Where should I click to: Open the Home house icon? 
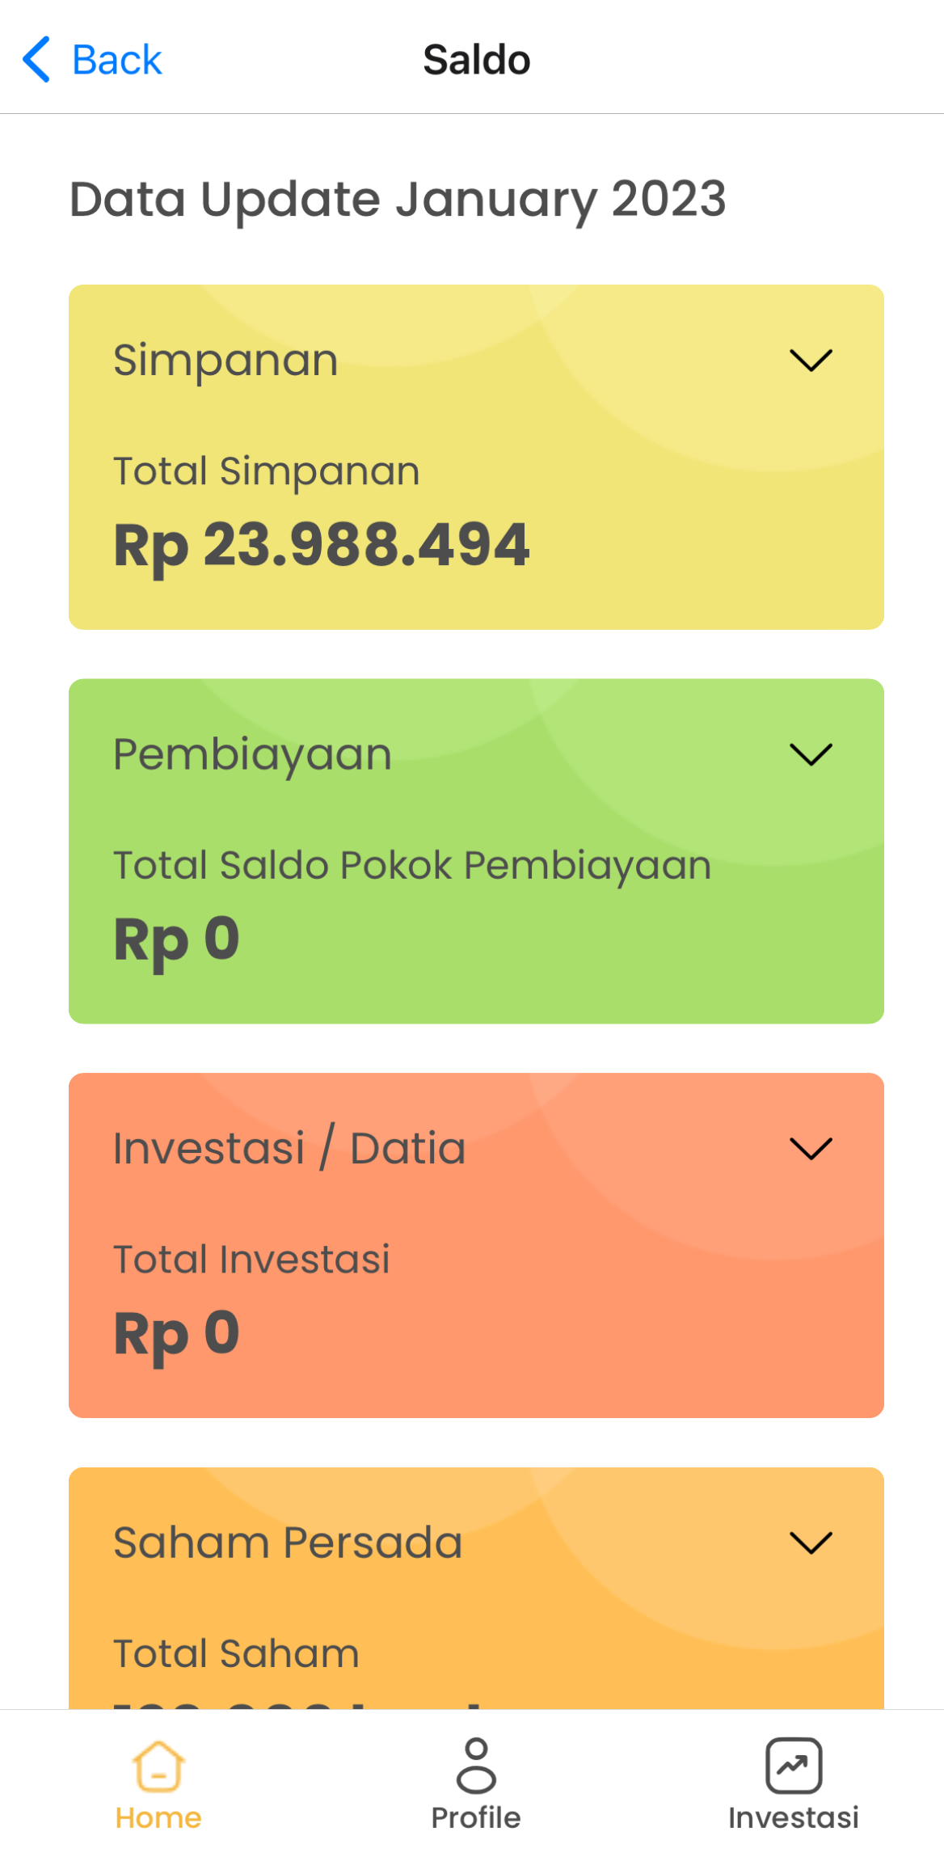158,1766
